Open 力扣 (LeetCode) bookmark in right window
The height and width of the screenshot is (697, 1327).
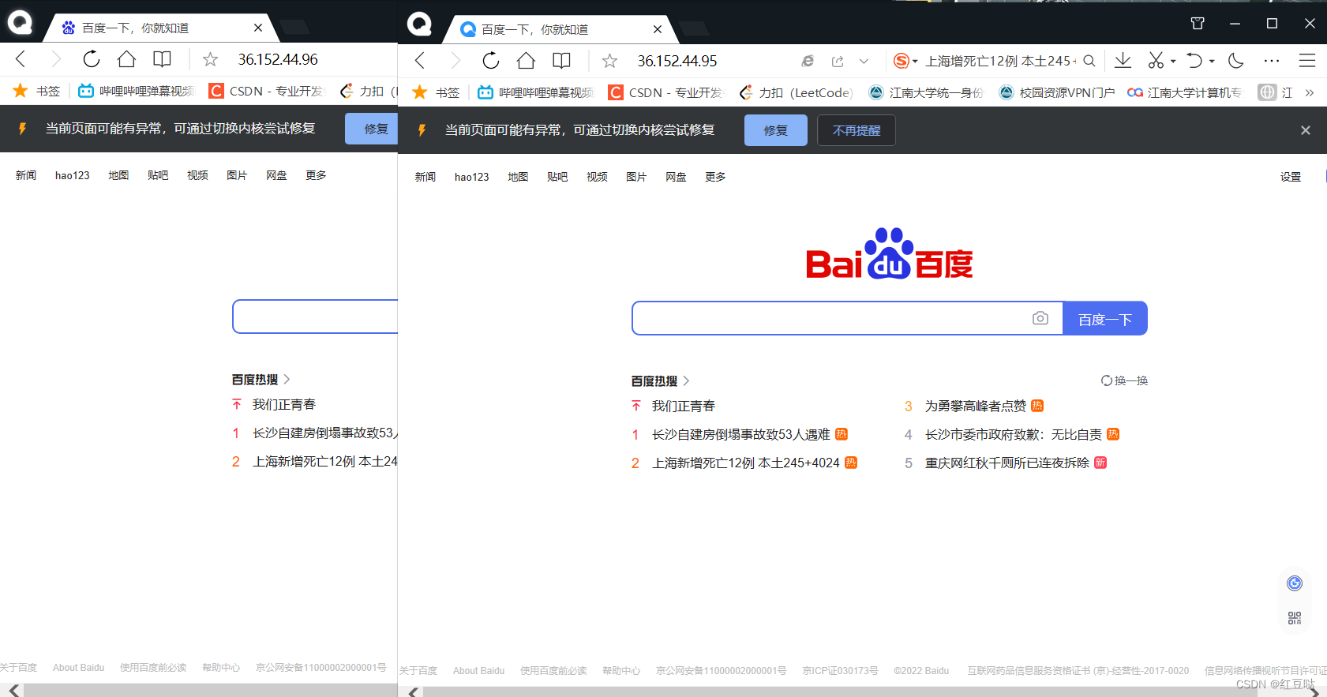coord(796,92)
